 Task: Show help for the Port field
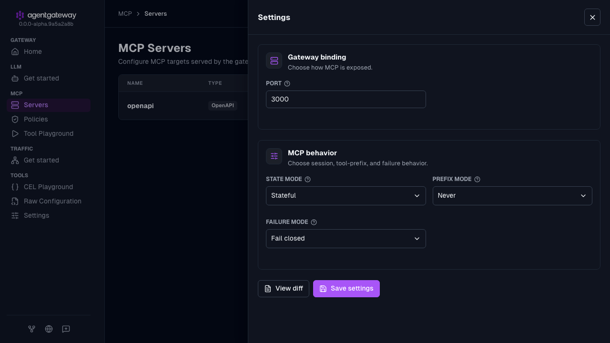click(287, 83)
